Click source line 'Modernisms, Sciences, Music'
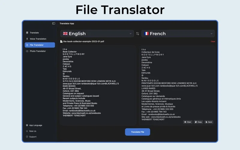Image resolution: width=240 pixels, height=150 pixels. (76, 101)
